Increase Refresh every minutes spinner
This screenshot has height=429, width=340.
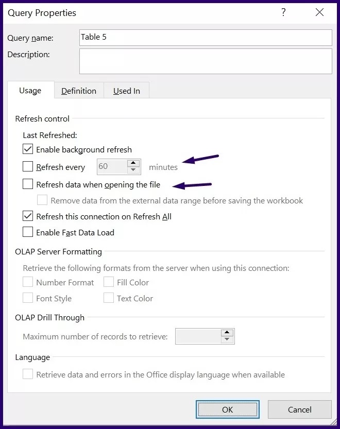(133, 163)
